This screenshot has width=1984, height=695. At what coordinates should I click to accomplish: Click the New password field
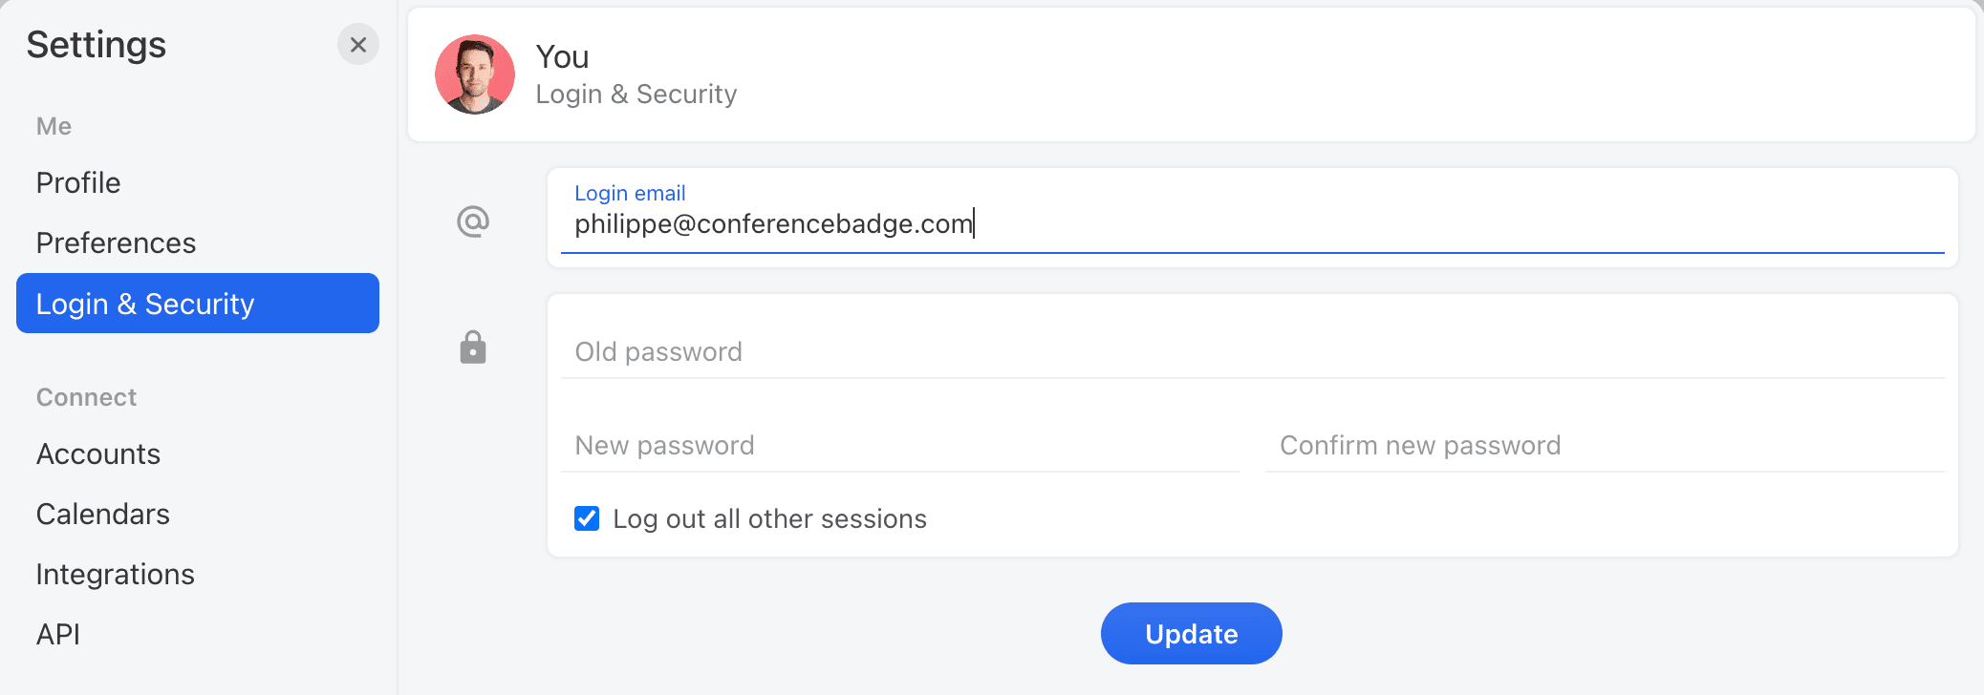click(860, 445)
